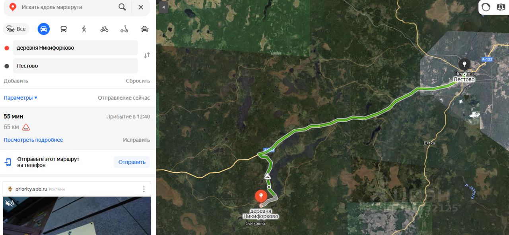Choose the 'Все' all modes tab
Screen dimensions: 509x235
(x=16, y=29)
